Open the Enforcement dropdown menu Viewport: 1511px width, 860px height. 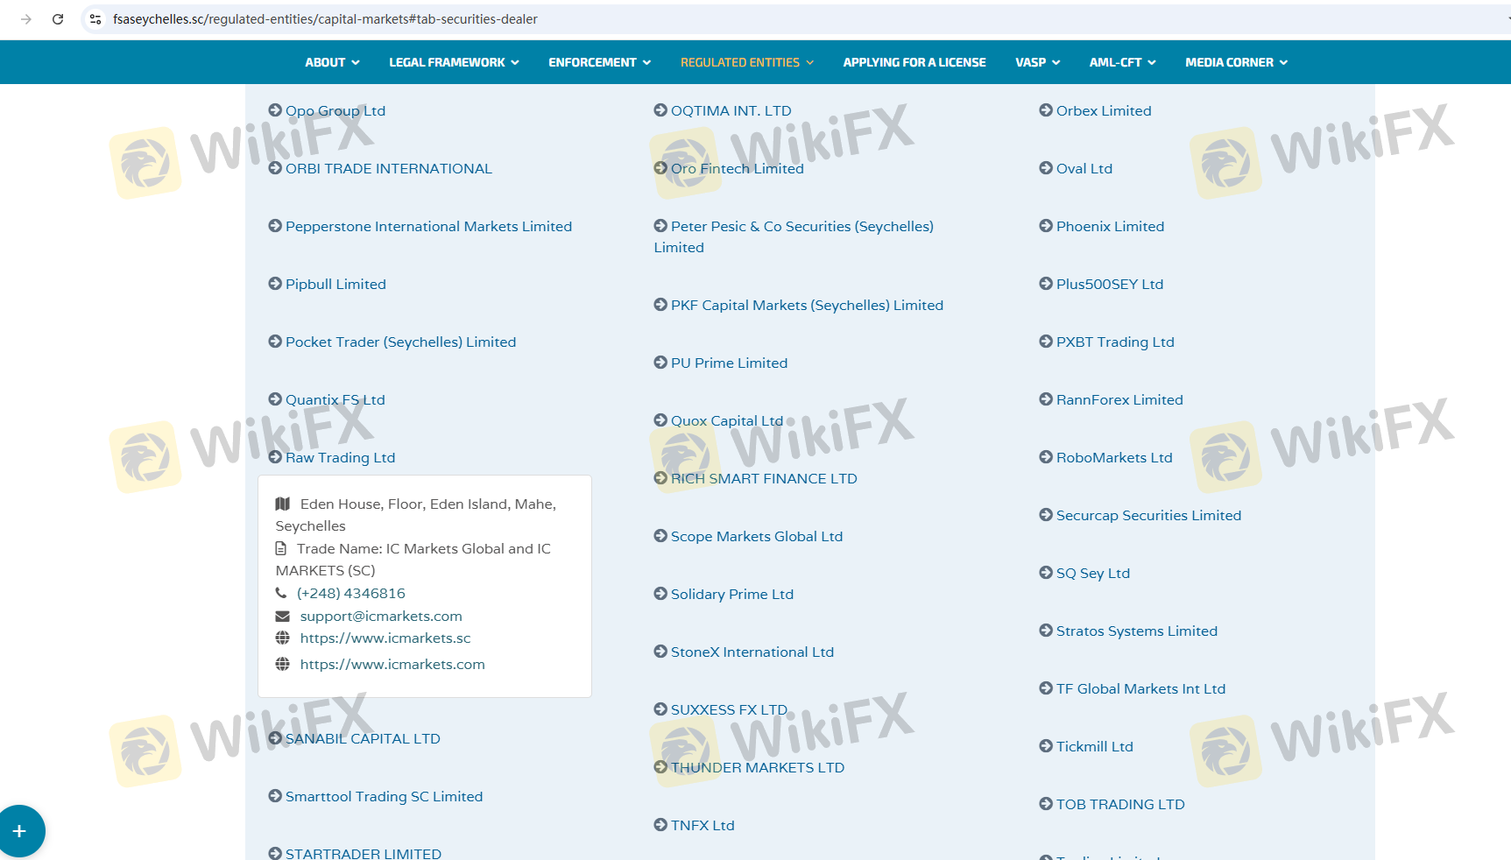[x=599, y=62]
